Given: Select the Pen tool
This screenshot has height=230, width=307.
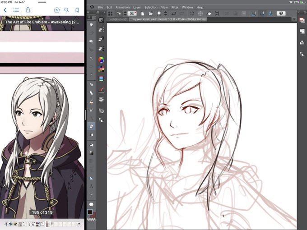Looking at the screenshot, I should [91, 84].
